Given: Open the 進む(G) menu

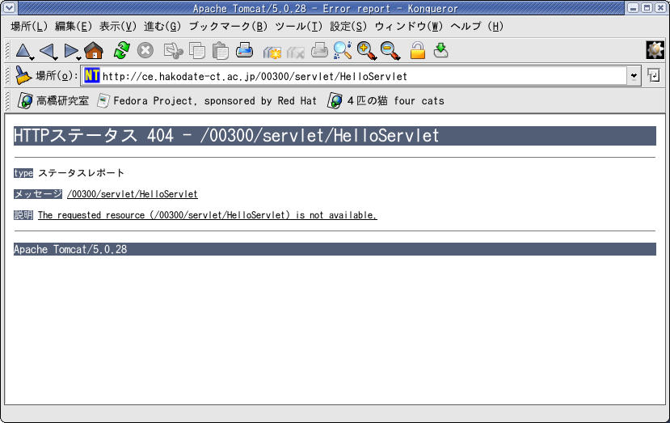Looking at the screenshot, I should (162, 27).
